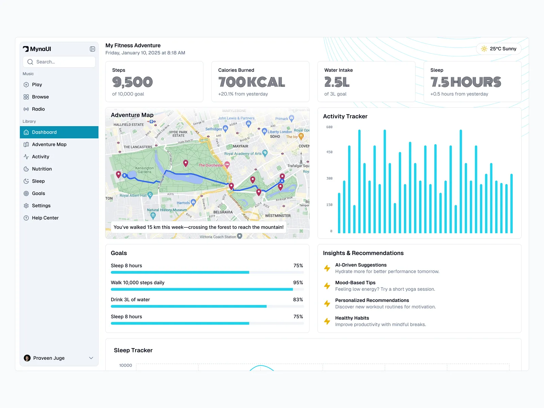Click the Walk 10,000 steps progress bar

click(207, 289)
